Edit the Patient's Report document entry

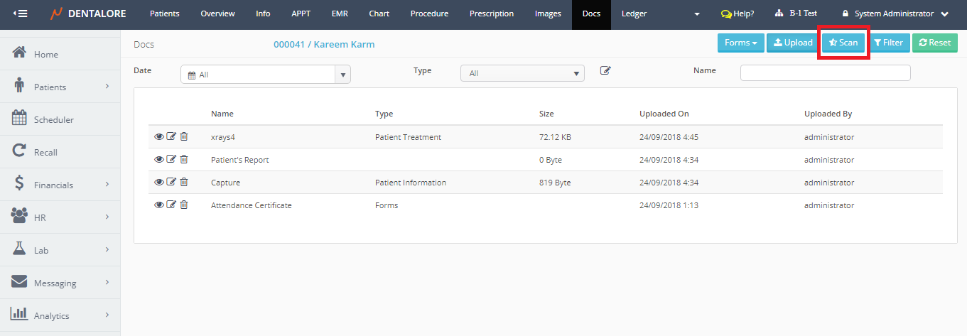(x=171, y=160)
